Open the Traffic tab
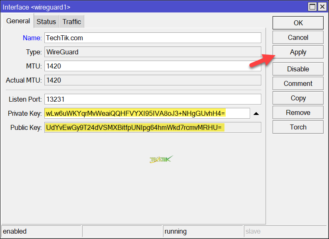This screenshot has width=329, height=239. point(72,22)
